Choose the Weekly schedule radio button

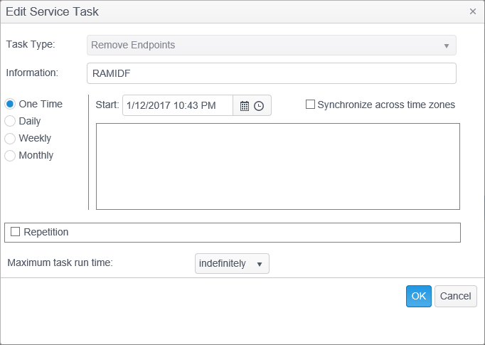(10, 138)
